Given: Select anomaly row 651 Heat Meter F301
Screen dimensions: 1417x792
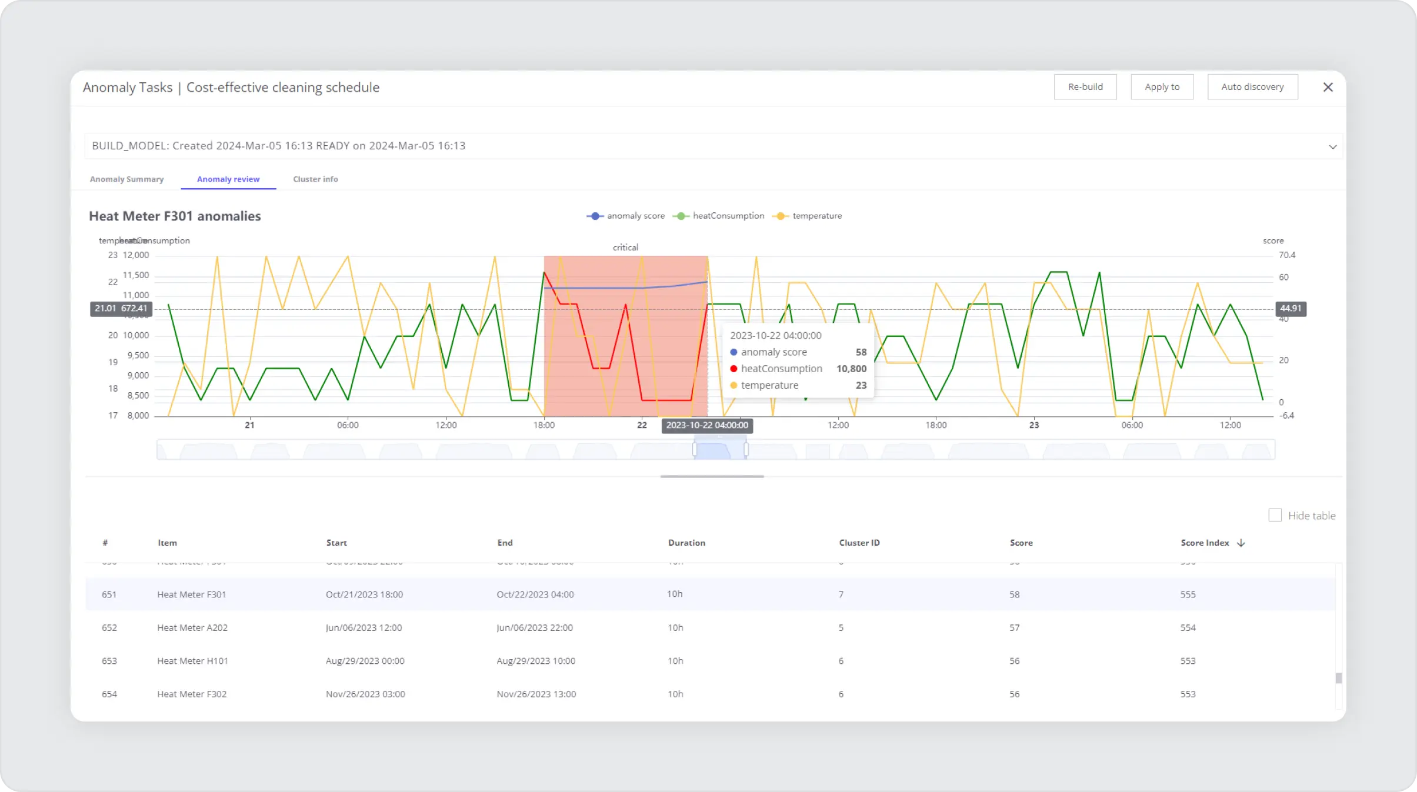Looking at the screenshot, I should [708, 593].
